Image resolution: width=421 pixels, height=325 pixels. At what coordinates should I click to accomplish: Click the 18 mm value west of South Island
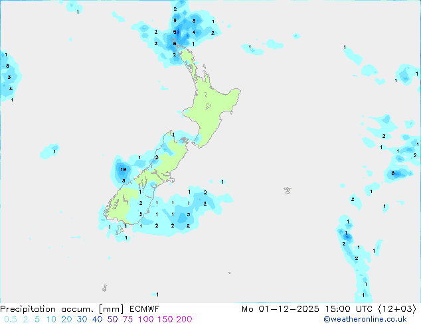tap(124, 170)
